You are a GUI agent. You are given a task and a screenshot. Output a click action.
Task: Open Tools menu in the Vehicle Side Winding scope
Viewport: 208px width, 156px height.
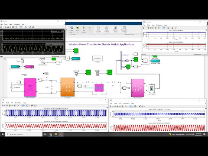coord(7,103)
